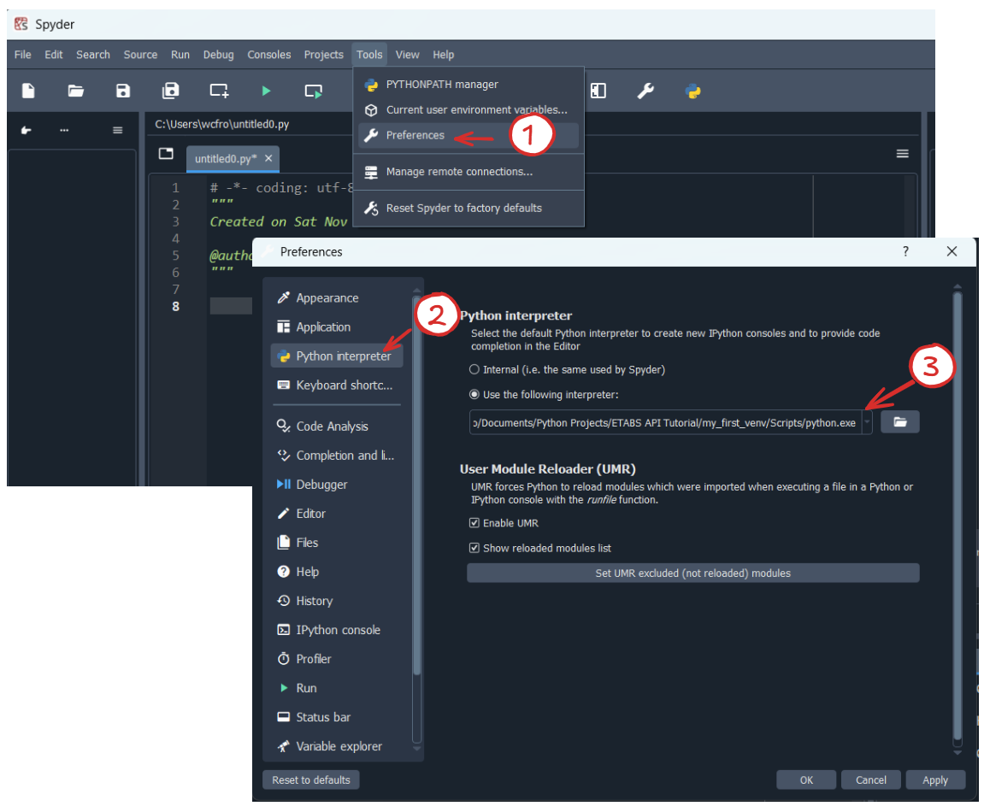
Task: Open the Code Analysis preferences section
Action: (332, 427)
